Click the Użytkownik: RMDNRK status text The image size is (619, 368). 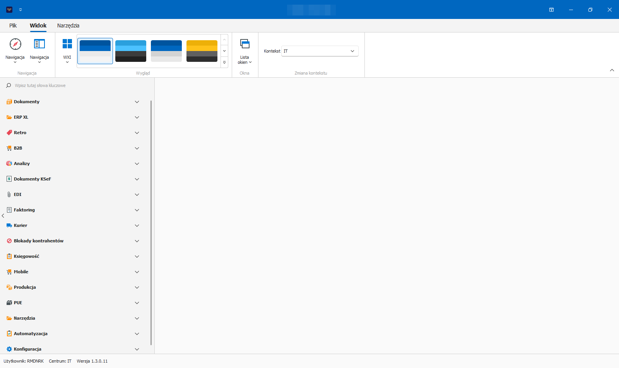point(24,361)
